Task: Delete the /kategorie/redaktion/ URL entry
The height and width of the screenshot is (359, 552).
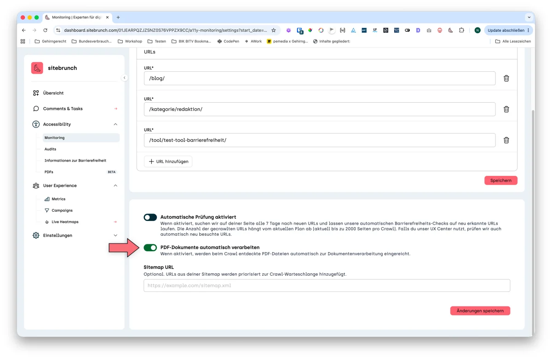Action: [x=506, y=109]
